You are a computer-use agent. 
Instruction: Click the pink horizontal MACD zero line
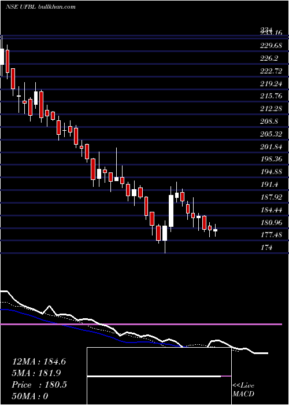(x=141, y=324)
